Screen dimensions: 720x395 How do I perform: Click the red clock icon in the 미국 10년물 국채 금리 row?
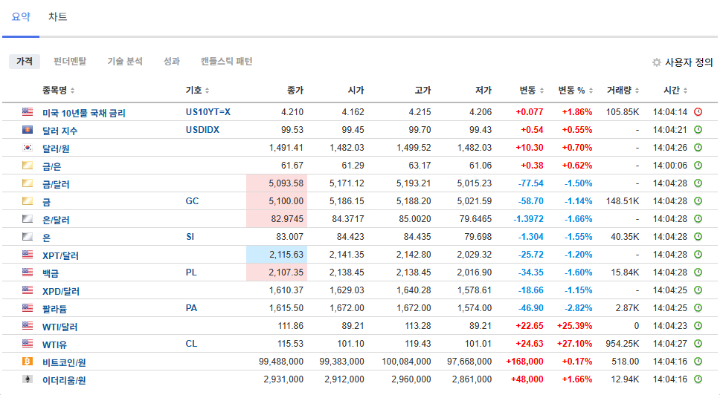point(698,112)
